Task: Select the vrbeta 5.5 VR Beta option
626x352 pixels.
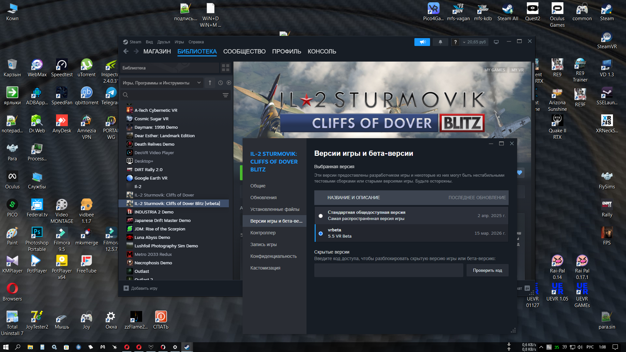Action: point(321,233)
